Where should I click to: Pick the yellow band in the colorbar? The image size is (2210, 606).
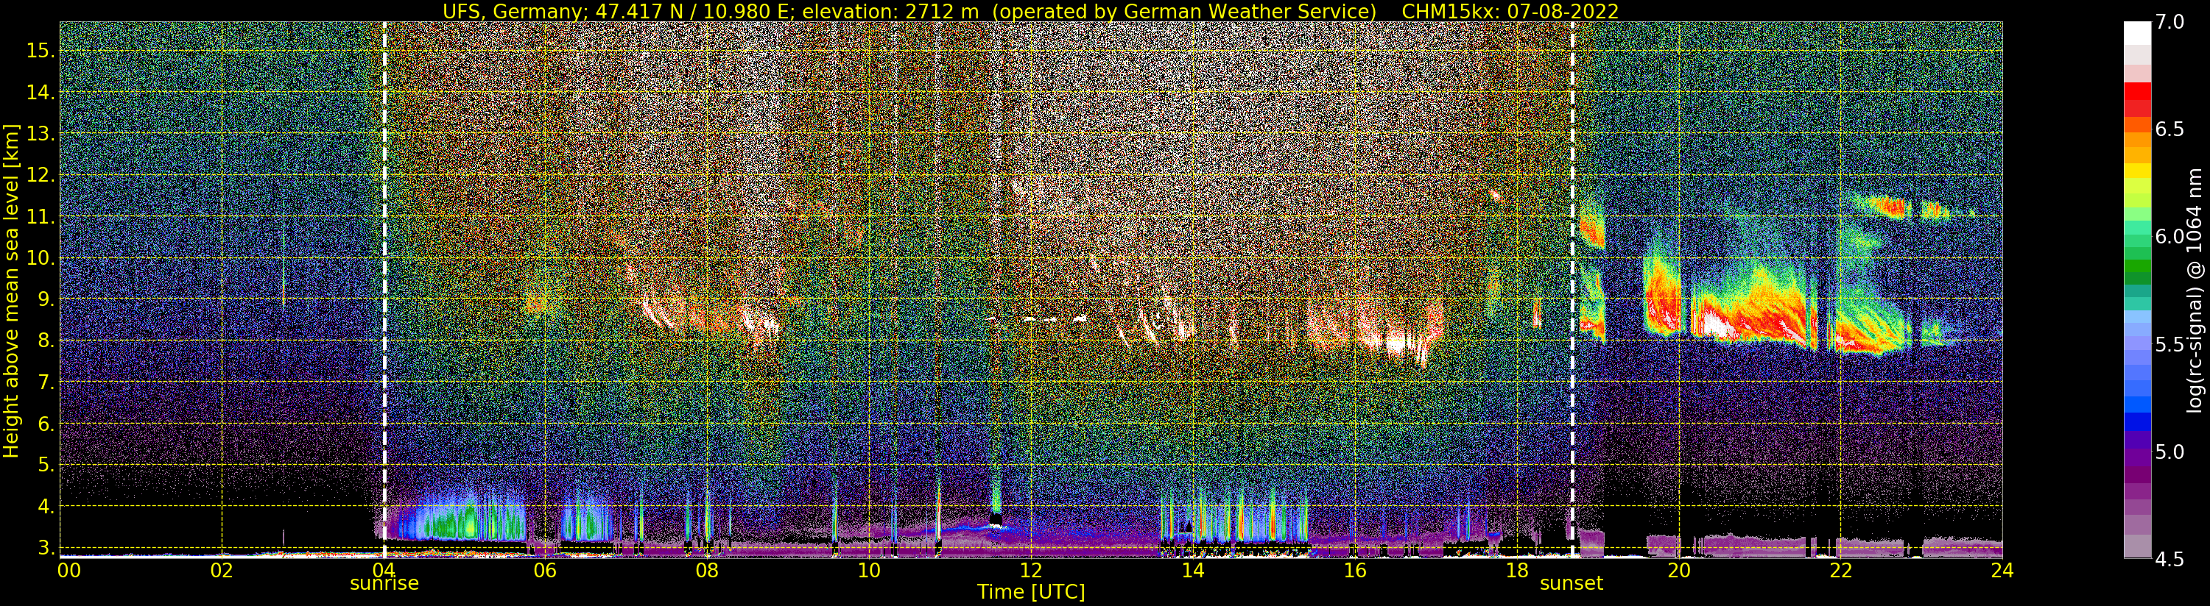click(2137, 171)
